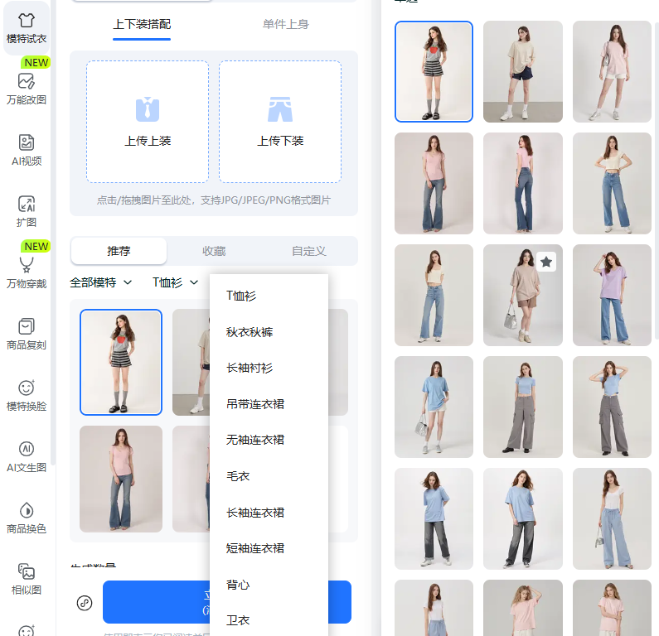This screenshot has width=659, height=636.
Task: Select left-panel model in pink top and flared jeans
Action: (x=121, y=479)
